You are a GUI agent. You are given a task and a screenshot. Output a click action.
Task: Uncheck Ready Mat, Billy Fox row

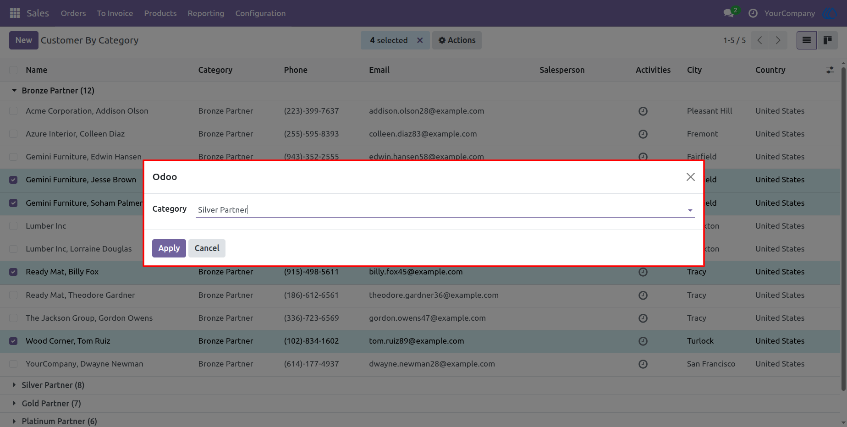(x=13, y=272)
